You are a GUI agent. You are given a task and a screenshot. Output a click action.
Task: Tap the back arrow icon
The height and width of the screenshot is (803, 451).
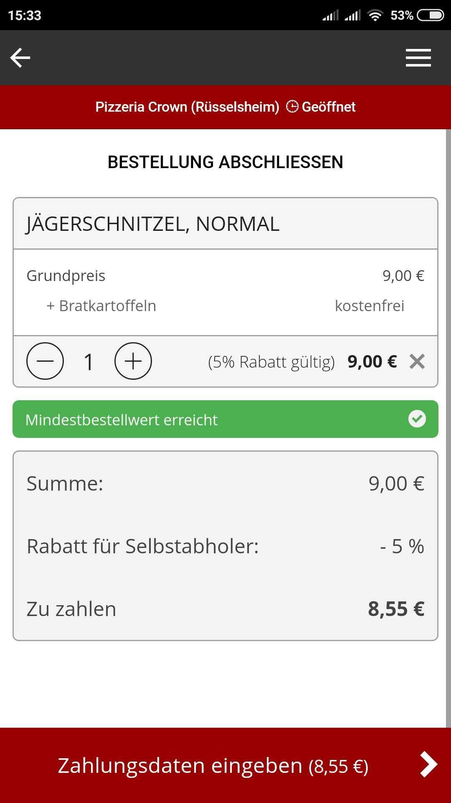point(20,58)
